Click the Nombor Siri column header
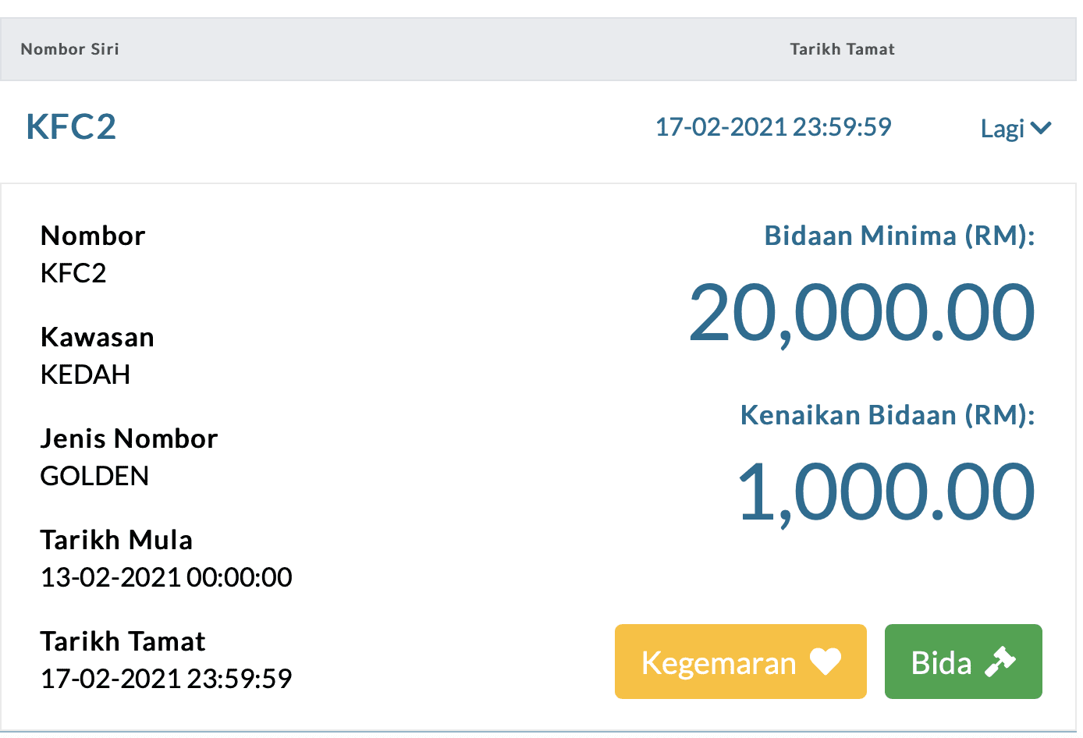1083x738 pixels. (70, 49)
